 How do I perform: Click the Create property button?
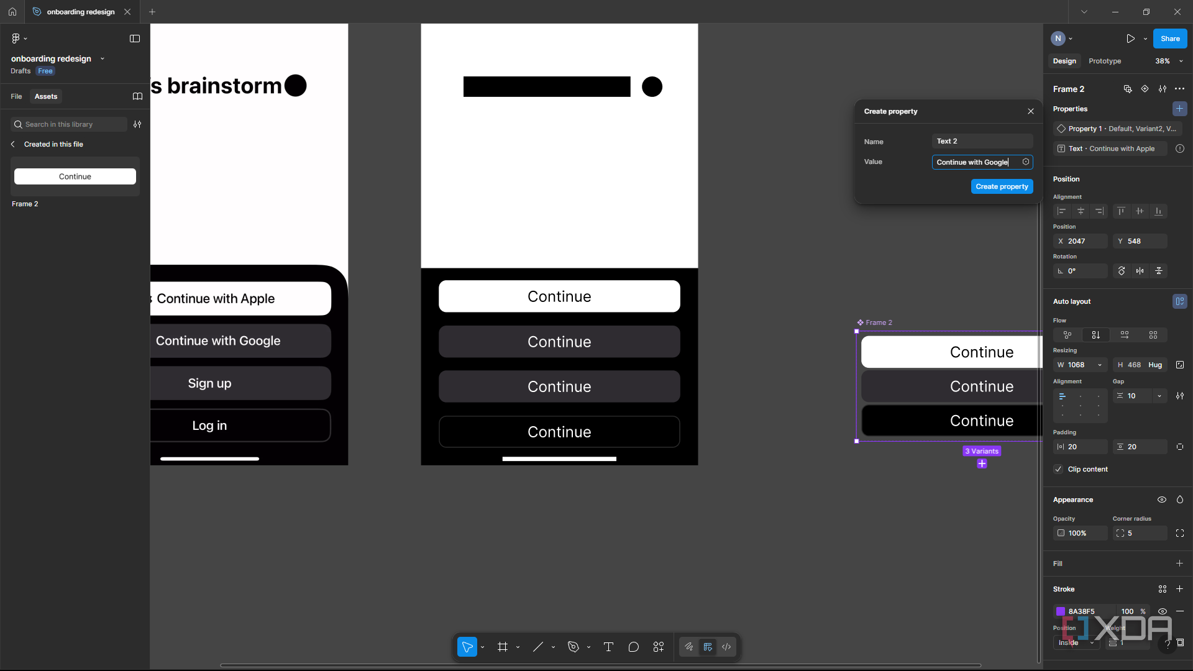1002,186
